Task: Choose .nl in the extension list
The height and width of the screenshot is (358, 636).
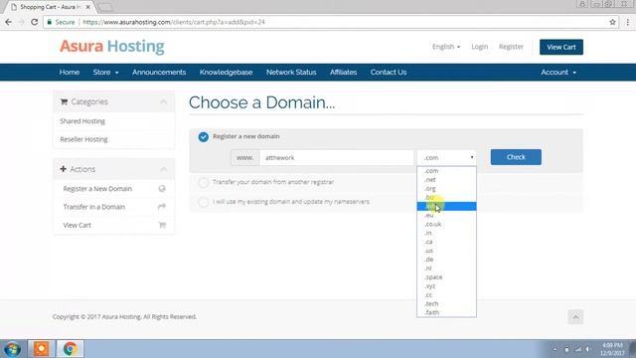Action: (x=446, y=268)
